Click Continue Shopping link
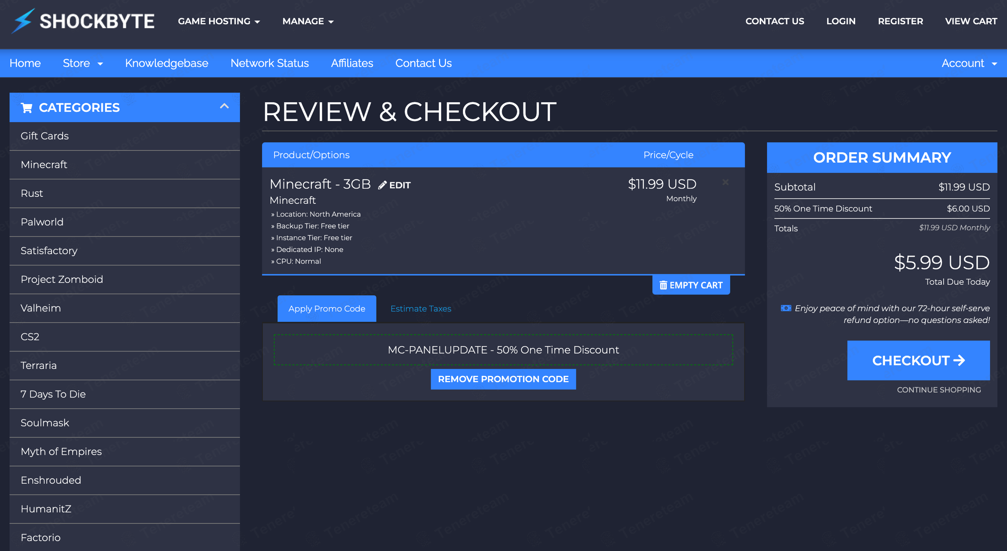This screenshot has height=551, width=1007. click(x=939, y=390)
